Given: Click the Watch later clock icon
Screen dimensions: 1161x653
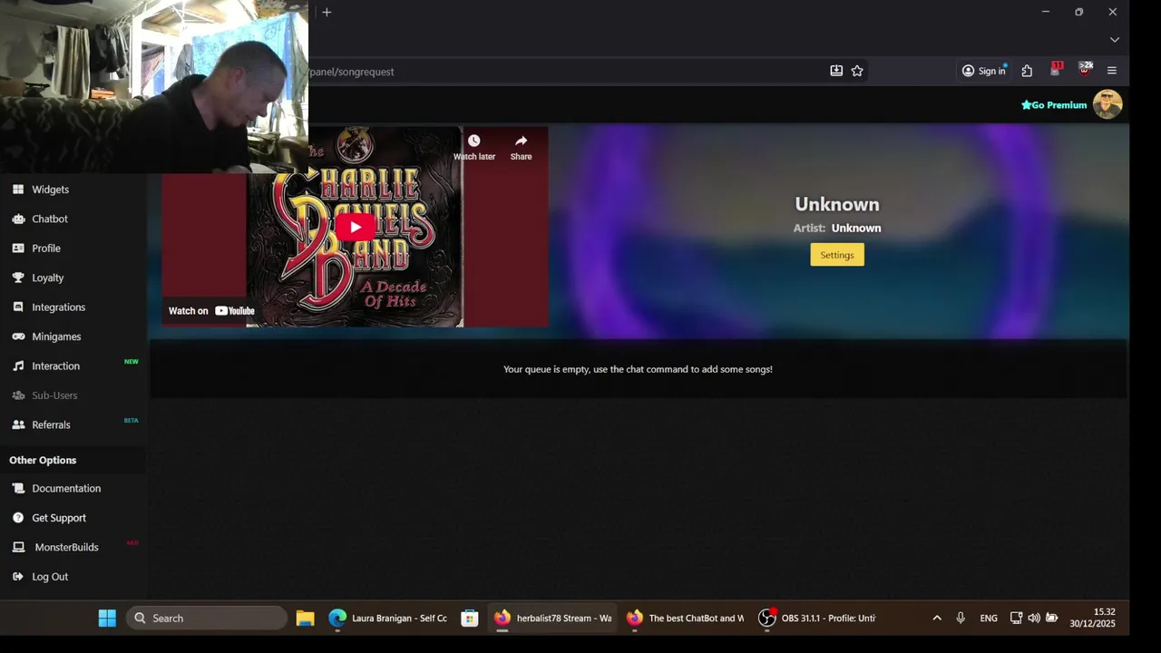Looking at the screenshot, I should (473, 141).
